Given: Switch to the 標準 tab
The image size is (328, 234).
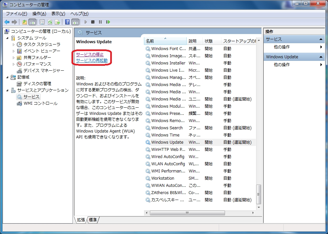Looking at the screenshot, I should point(93,220).
